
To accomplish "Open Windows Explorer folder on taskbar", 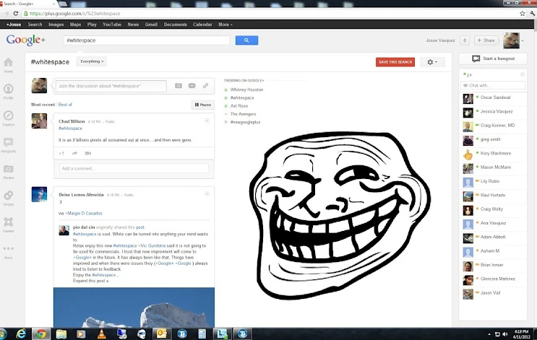I will (61, 334).
